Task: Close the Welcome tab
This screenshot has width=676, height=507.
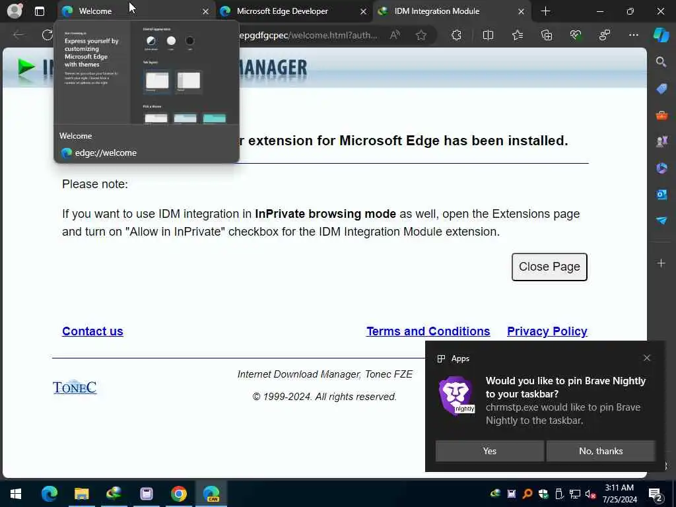Action: point(206,12)
